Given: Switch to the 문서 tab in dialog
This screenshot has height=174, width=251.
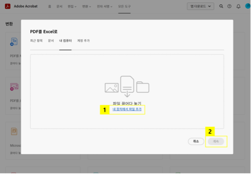Looking at the screenshot, I should 51,41.
